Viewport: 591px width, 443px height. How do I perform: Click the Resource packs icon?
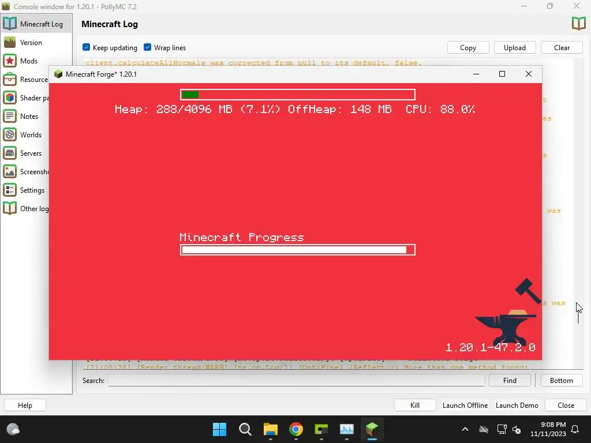10,79
